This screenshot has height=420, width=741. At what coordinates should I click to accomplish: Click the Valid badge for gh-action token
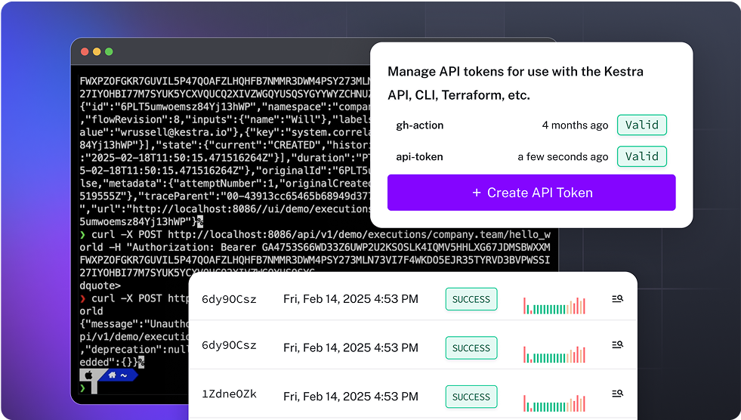click(x=641, y=125)
